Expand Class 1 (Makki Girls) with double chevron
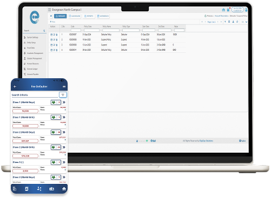 tap(64, 117)
